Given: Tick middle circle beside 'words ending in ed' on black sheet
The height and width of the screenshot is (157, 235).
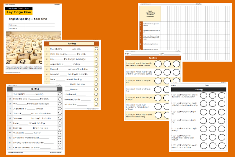Looking at the screenshot, I should (213, 112).
